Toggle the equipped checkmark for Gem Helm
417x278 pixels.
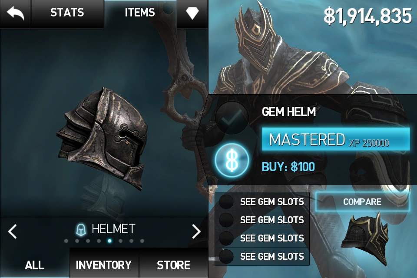[232, 118]
